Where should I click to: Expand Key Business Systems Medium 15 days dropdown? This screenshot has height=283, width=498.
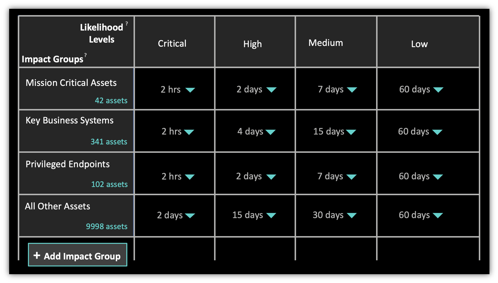click(x=351, y=132)
